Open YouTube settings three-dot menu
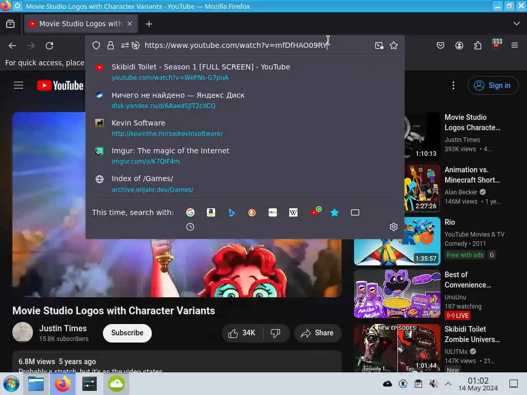527x395 pixels. click(453, 85)
